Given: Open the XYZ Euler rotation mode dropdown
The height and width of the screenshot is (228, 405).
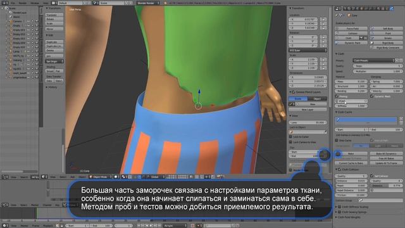Looking at the screenshot, I should coord(308,50).
